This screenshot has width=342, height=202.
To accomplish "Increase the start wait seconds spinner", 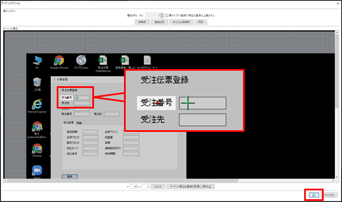I will (x=162, y=14).
